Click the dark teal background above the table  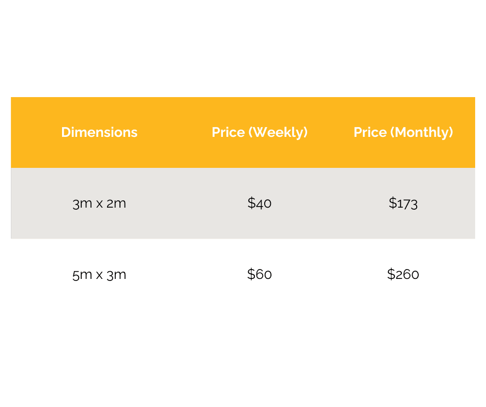[243, 46]
